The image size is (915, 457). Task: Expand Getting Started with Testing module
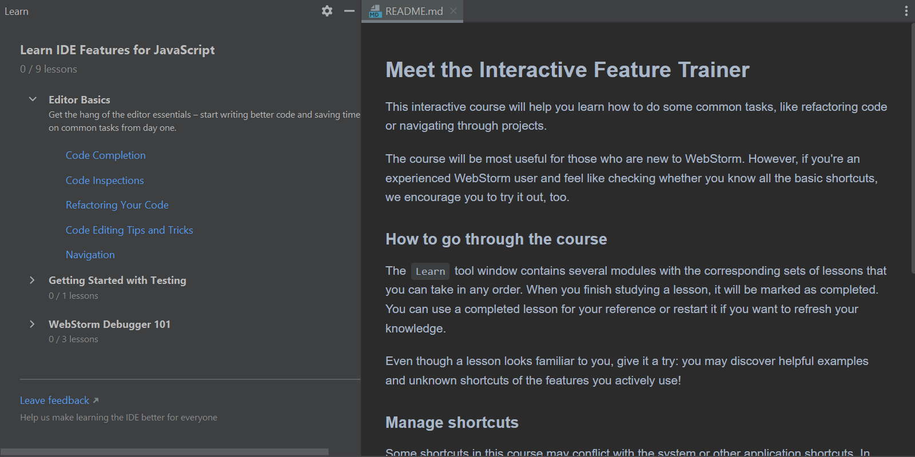point(33,280)
